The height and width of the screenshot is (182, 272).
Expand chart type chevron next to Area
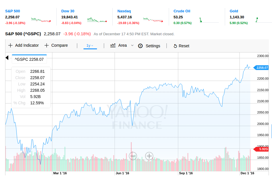132,45
